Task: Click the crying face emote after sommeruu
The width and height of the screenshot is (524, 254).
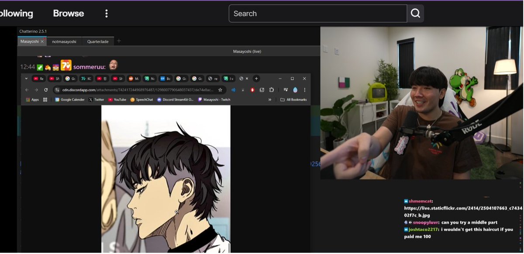Action: [113, 65]
